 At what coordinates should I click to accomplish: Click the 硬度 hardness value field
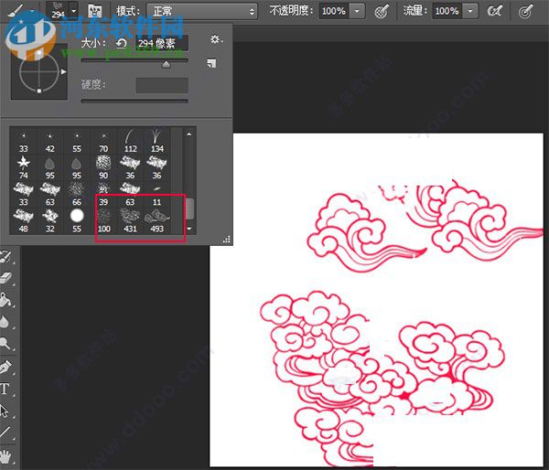[162, 85]
